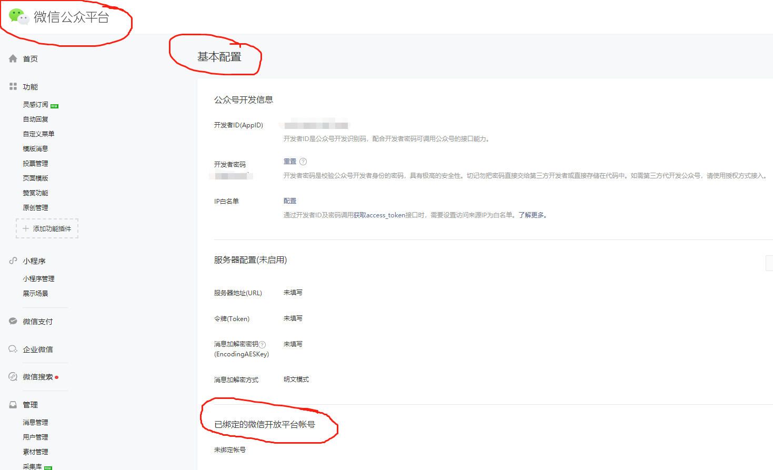Go to 原创管理 page
The width and height of the screenshot is (773, 470).
36,208
